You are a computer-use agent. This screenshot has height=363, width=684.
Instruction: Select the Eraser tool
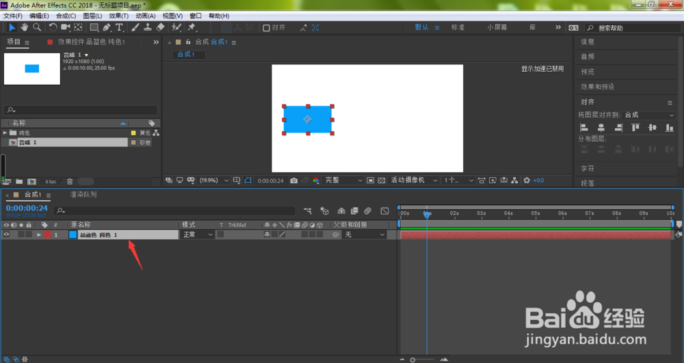pyautogui.click(x=161, y=27)
